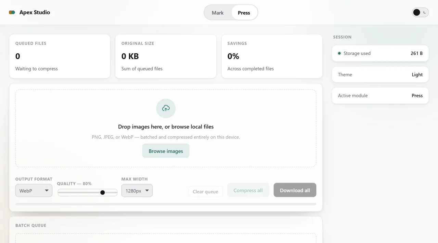
Task: Click the "0%" savings value
Action: click(x=233, y=56)
